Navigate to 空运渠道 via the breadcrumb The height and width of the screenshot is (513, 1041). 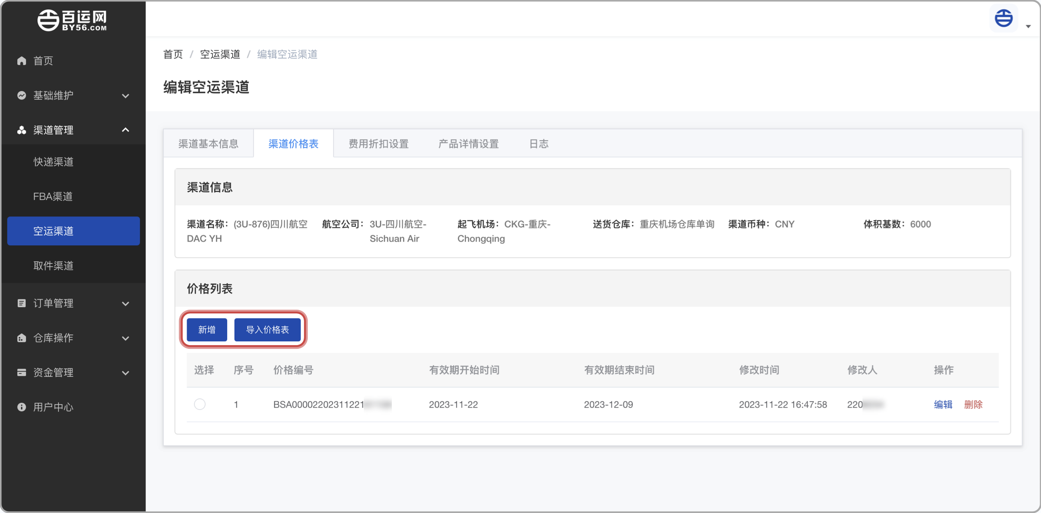click(220, 54)
